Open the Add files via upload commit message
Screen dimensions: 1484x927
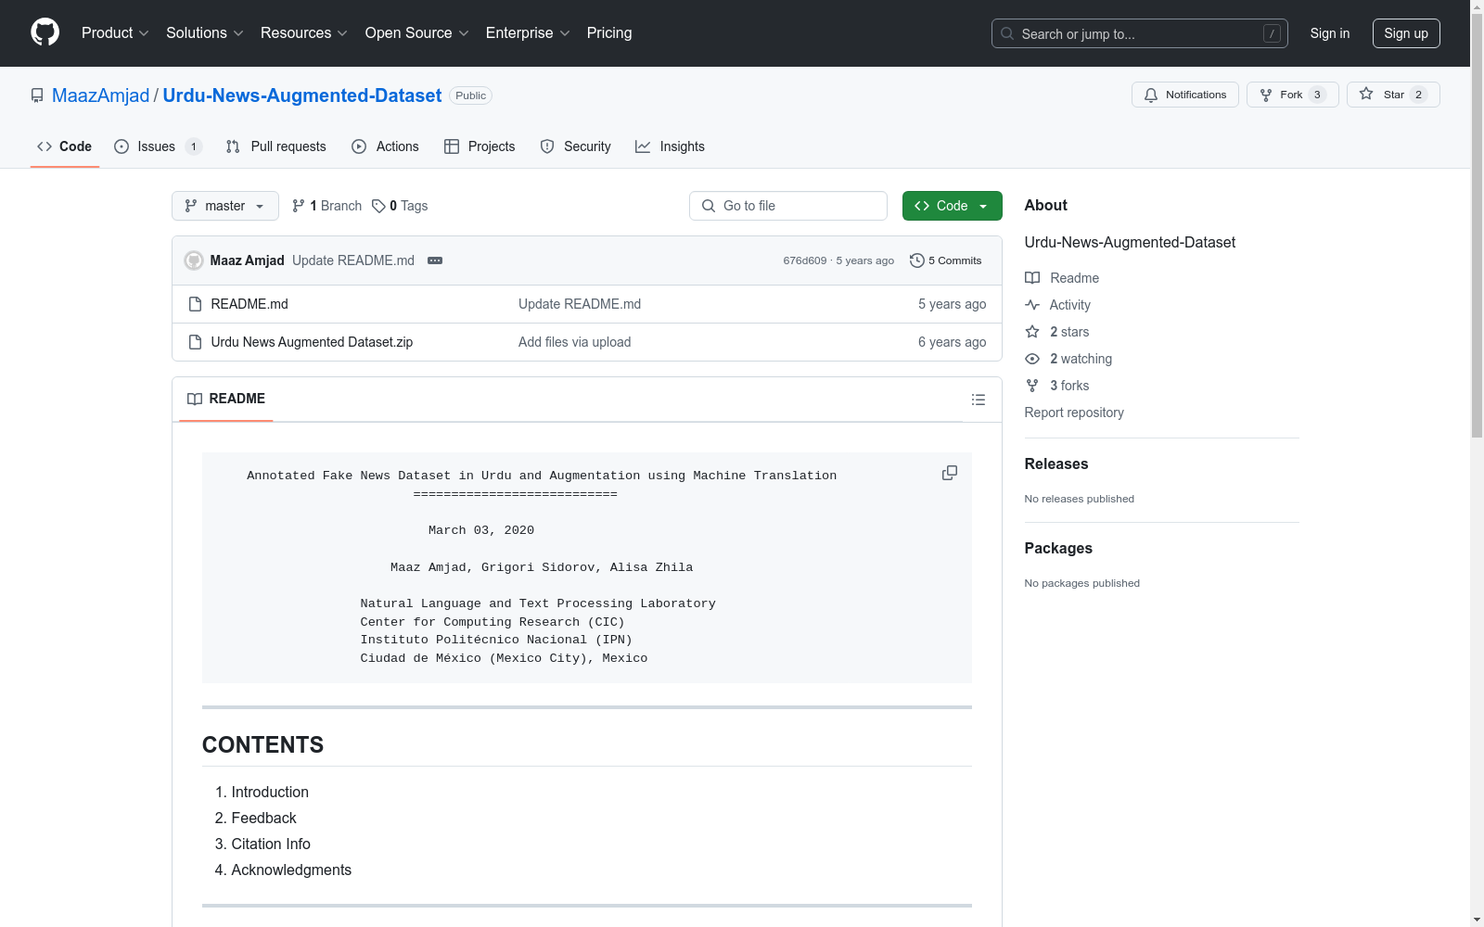(574, 342)
